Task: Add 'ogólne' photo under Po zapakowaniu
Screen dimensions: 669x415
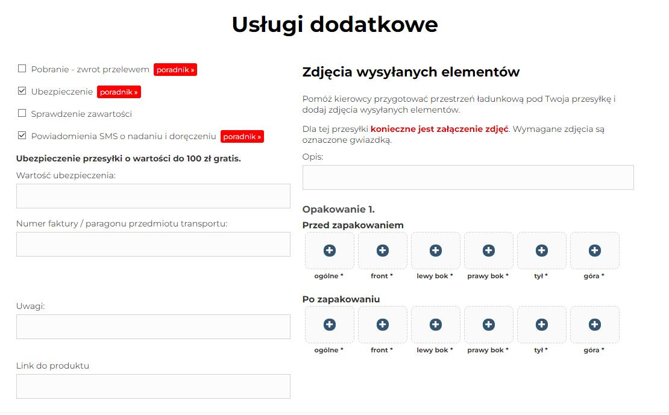Action: tap(330, 325)
